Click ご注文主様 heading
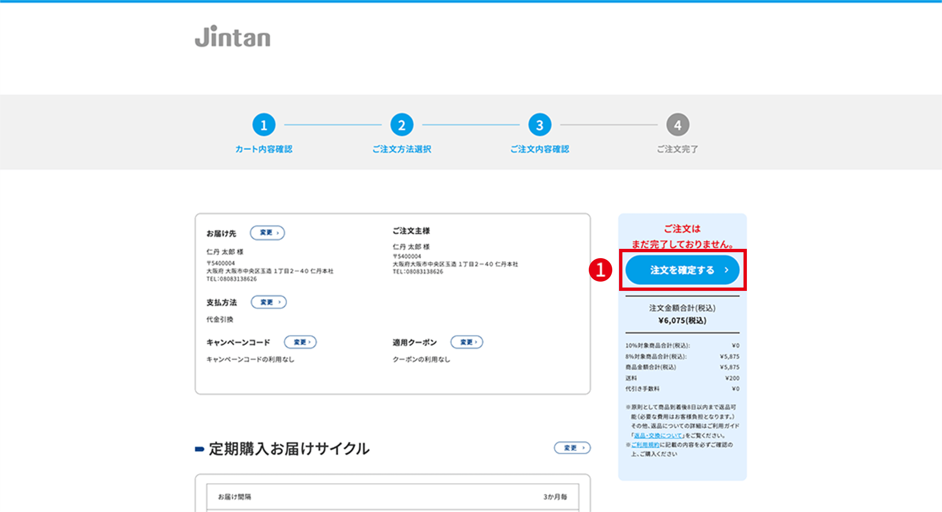 coord(411,231)
